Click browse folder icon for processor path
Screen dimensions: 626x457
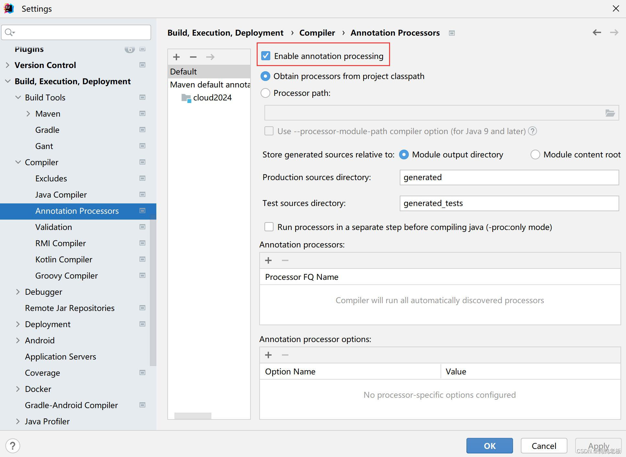[610, 113]
